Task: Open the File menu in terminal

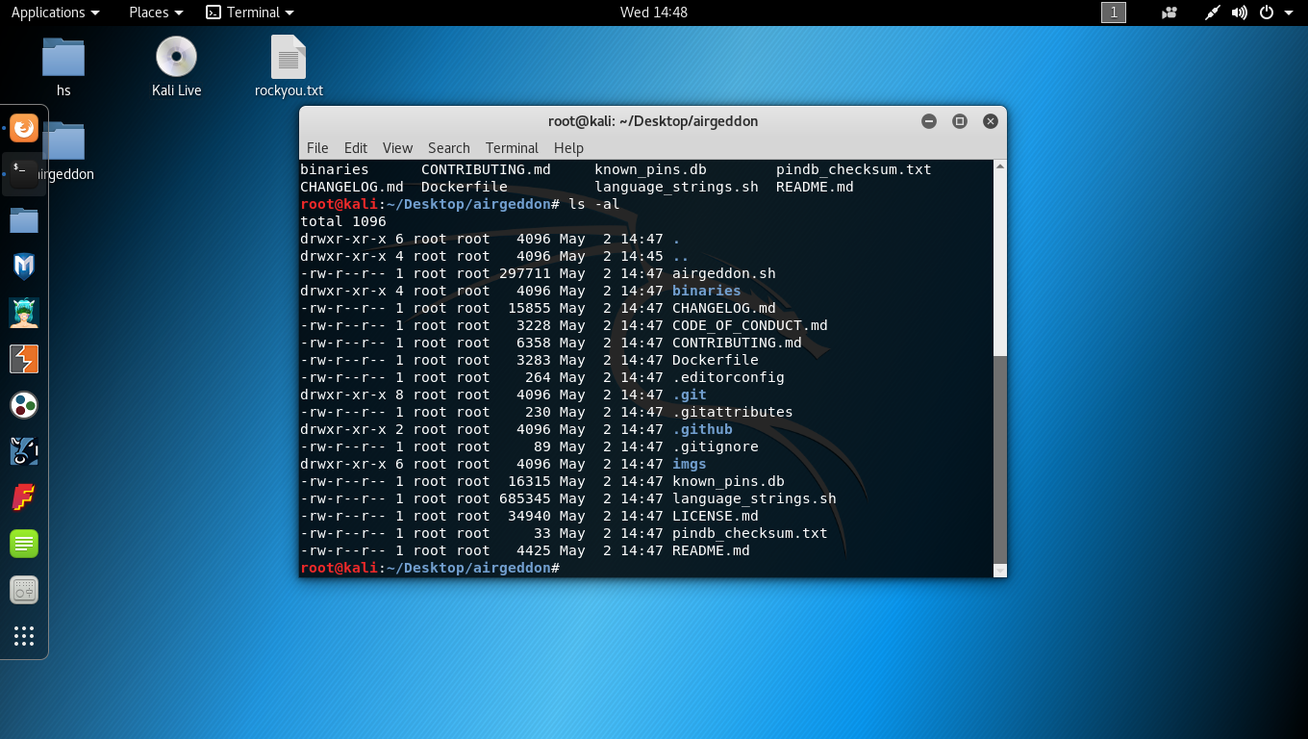Action: point(317,148)
